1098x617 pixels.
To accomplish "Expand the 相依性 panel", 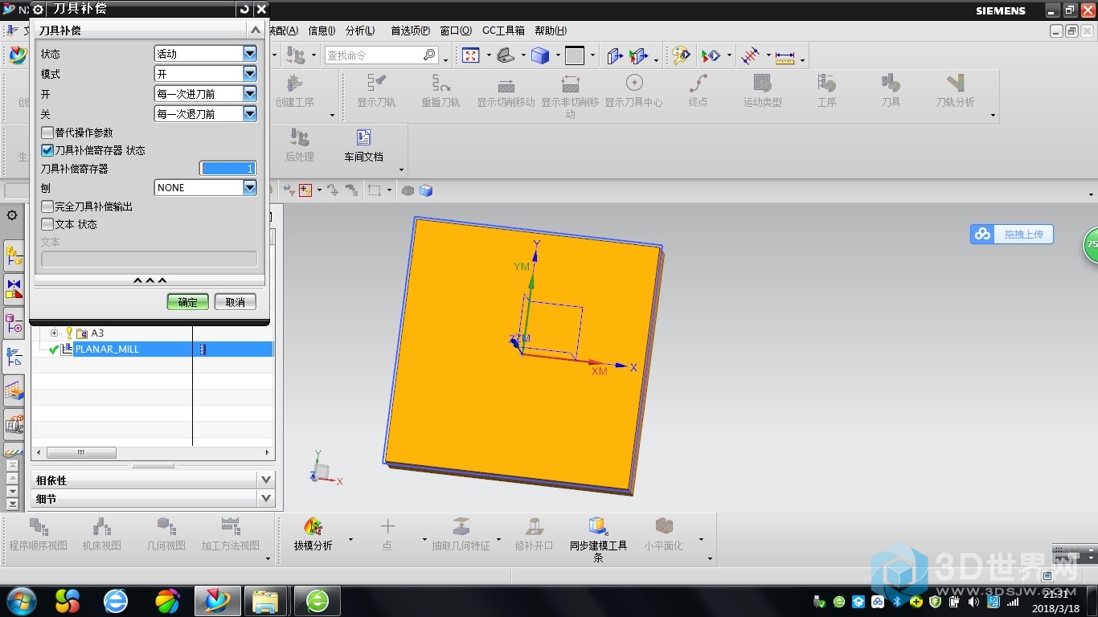I will pyautogui.click(x=267, y=480).
